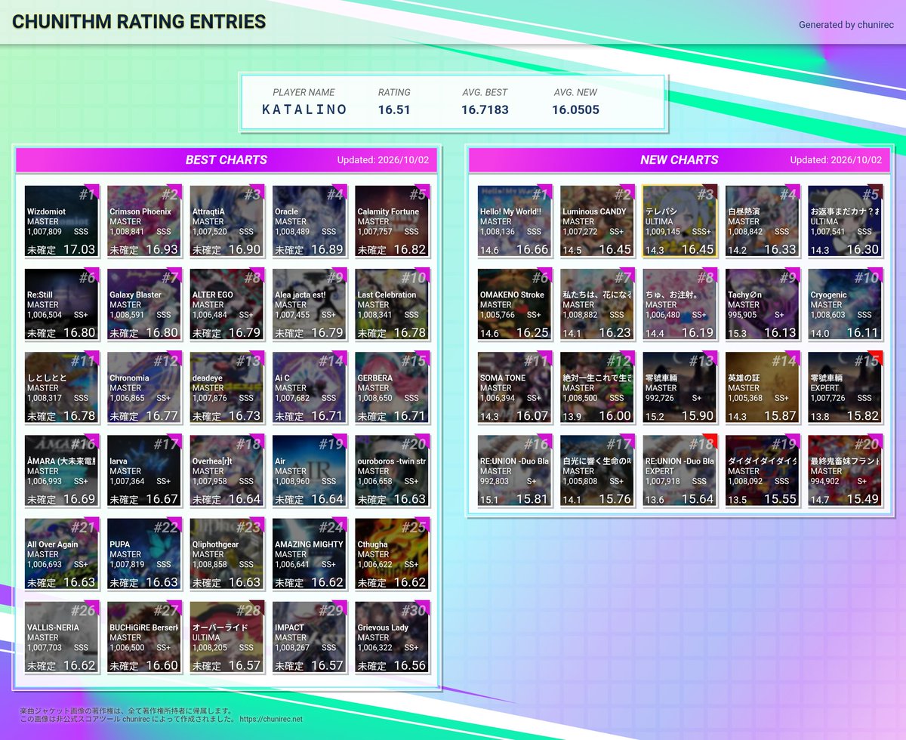The image size is (906, 740).
Task: Click the Alea jacta est! card
Action: [310, 304]
